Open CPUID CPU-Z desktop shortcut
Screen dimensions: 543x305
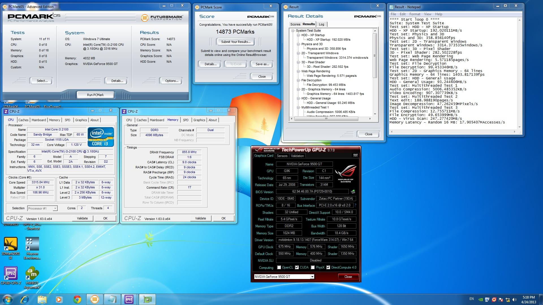pyautogui.click(x=11, y=275)
